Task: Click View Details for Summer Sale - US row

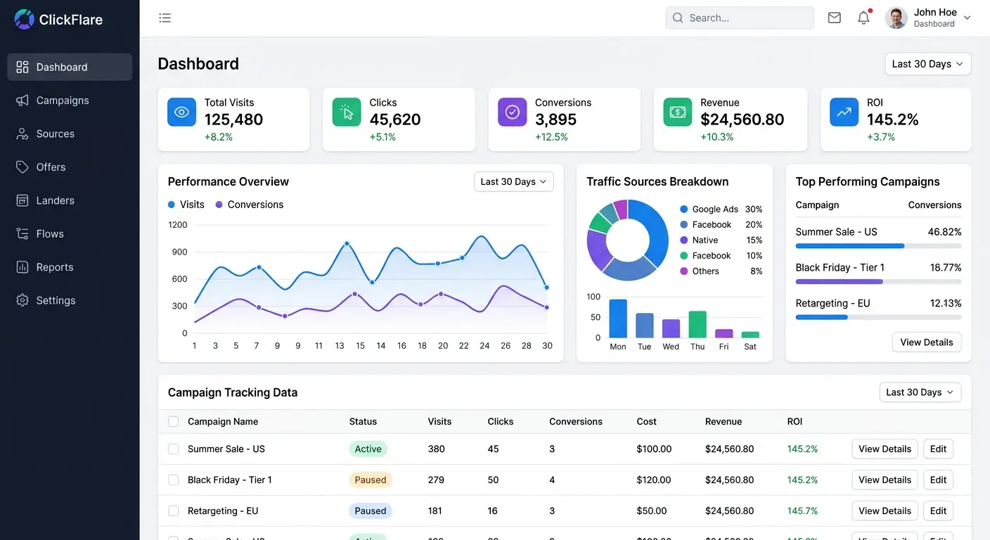Action: tap(885, 449)
